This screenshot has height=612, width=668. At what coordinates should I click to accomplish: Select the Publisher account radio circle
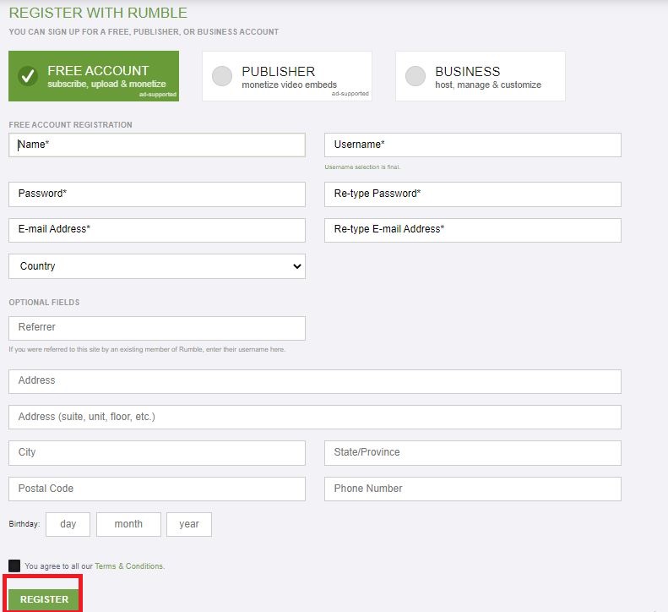click(222, 76)
